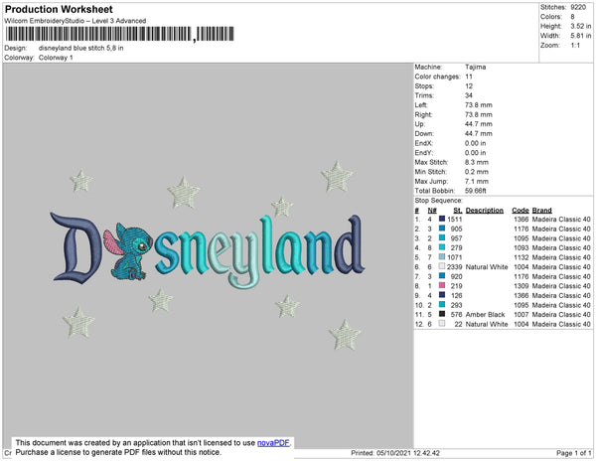Pick the white swatch in stop 12 (22 stitches)

[442, 324]
